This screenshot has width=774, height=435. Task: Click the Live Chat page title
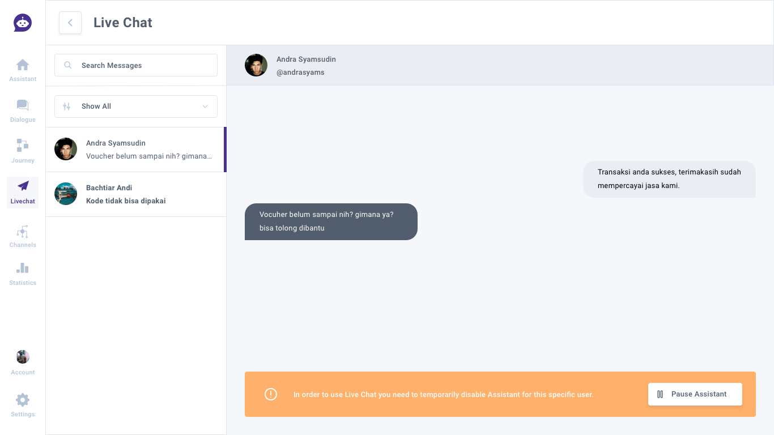(x=123, y=23)
